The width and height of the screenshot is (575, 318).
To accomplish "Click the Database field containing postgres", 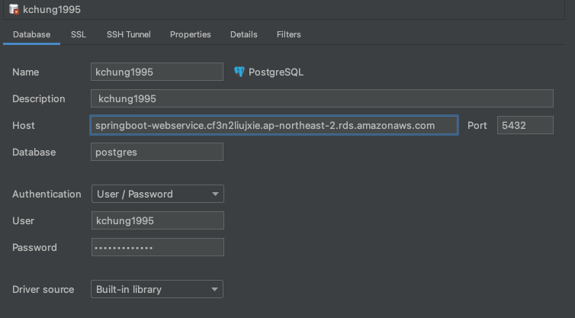I will [157, 152].
